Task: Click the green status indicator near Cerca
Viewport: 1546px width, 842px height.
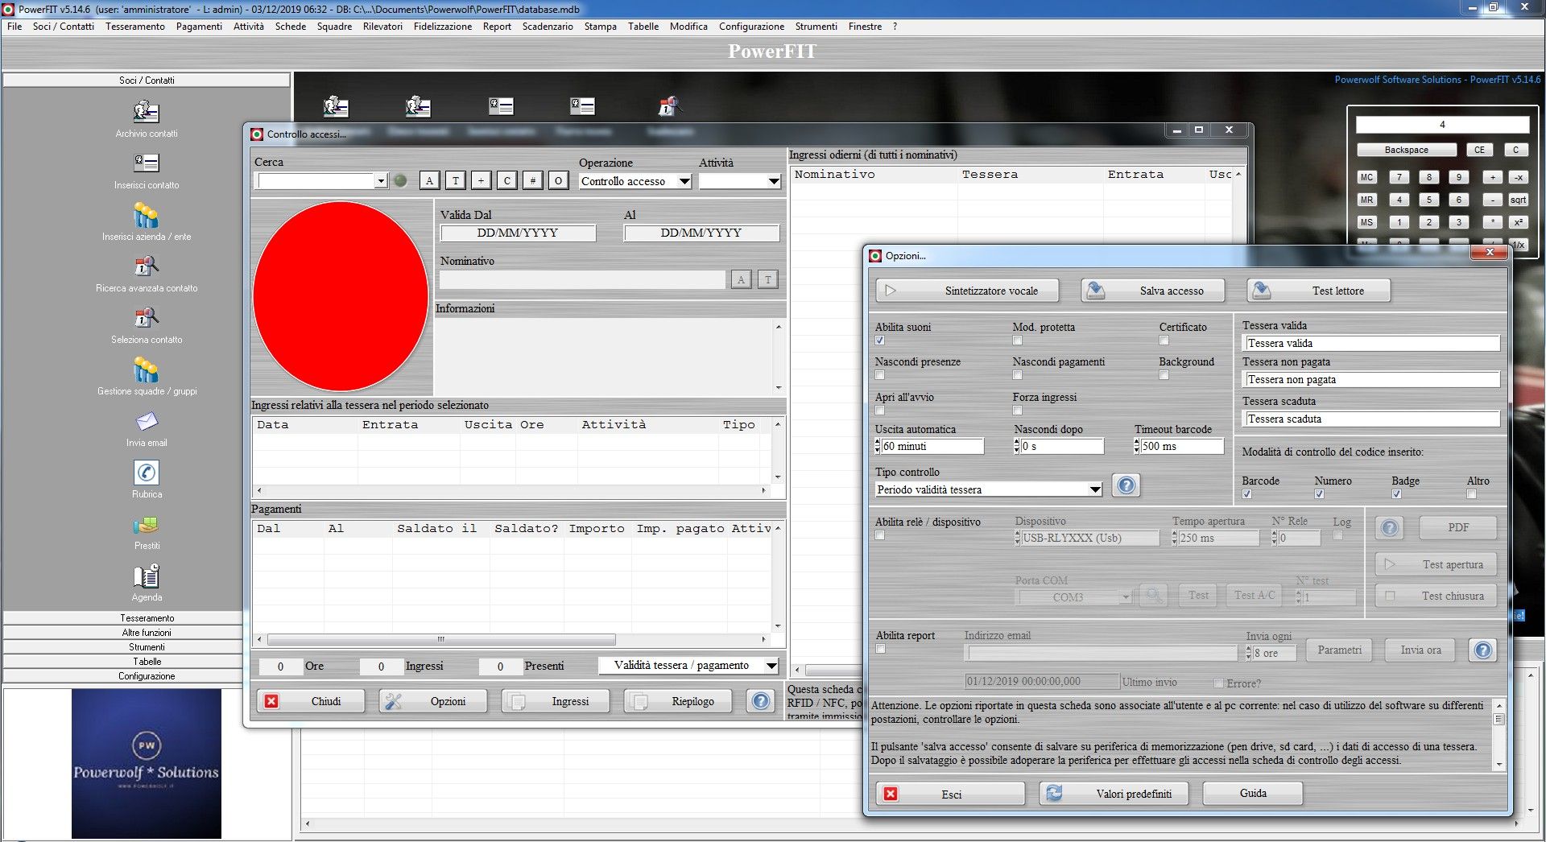Action: click(x=400, y=180)
